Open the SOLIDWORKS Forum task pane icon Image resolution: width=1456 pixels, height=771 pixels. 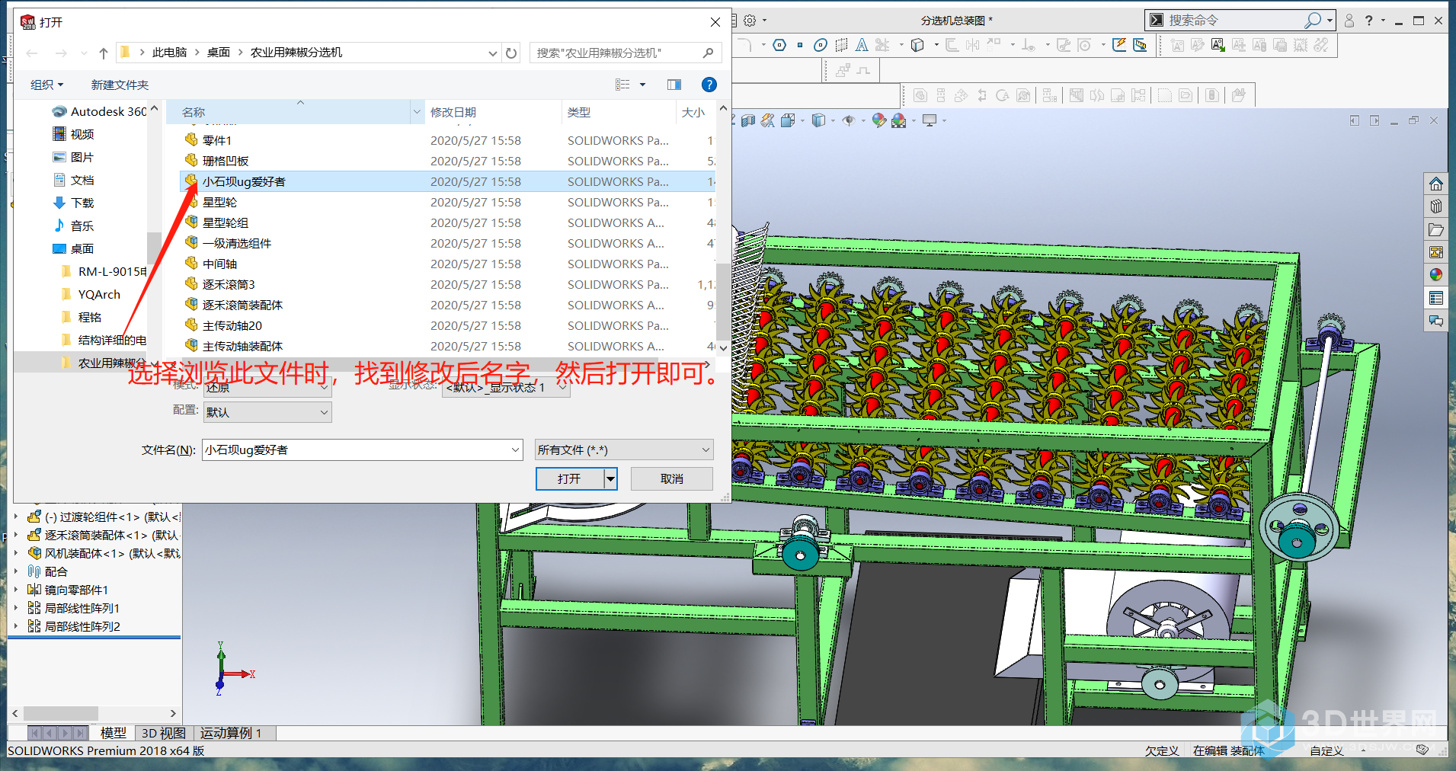click(1436, 321)
